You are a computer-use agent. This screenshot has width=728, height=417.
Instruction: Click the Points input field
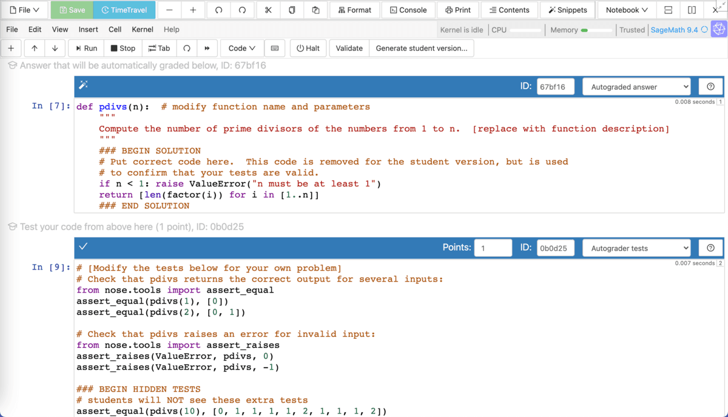493,248
